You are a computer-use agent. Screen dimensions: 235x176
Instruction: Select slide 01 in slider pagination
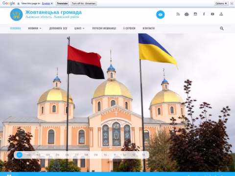coord(20,155)
